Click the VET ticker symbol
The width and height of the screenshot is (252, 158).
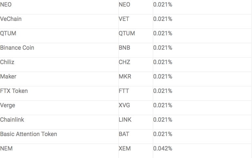(x=124, y=19)
